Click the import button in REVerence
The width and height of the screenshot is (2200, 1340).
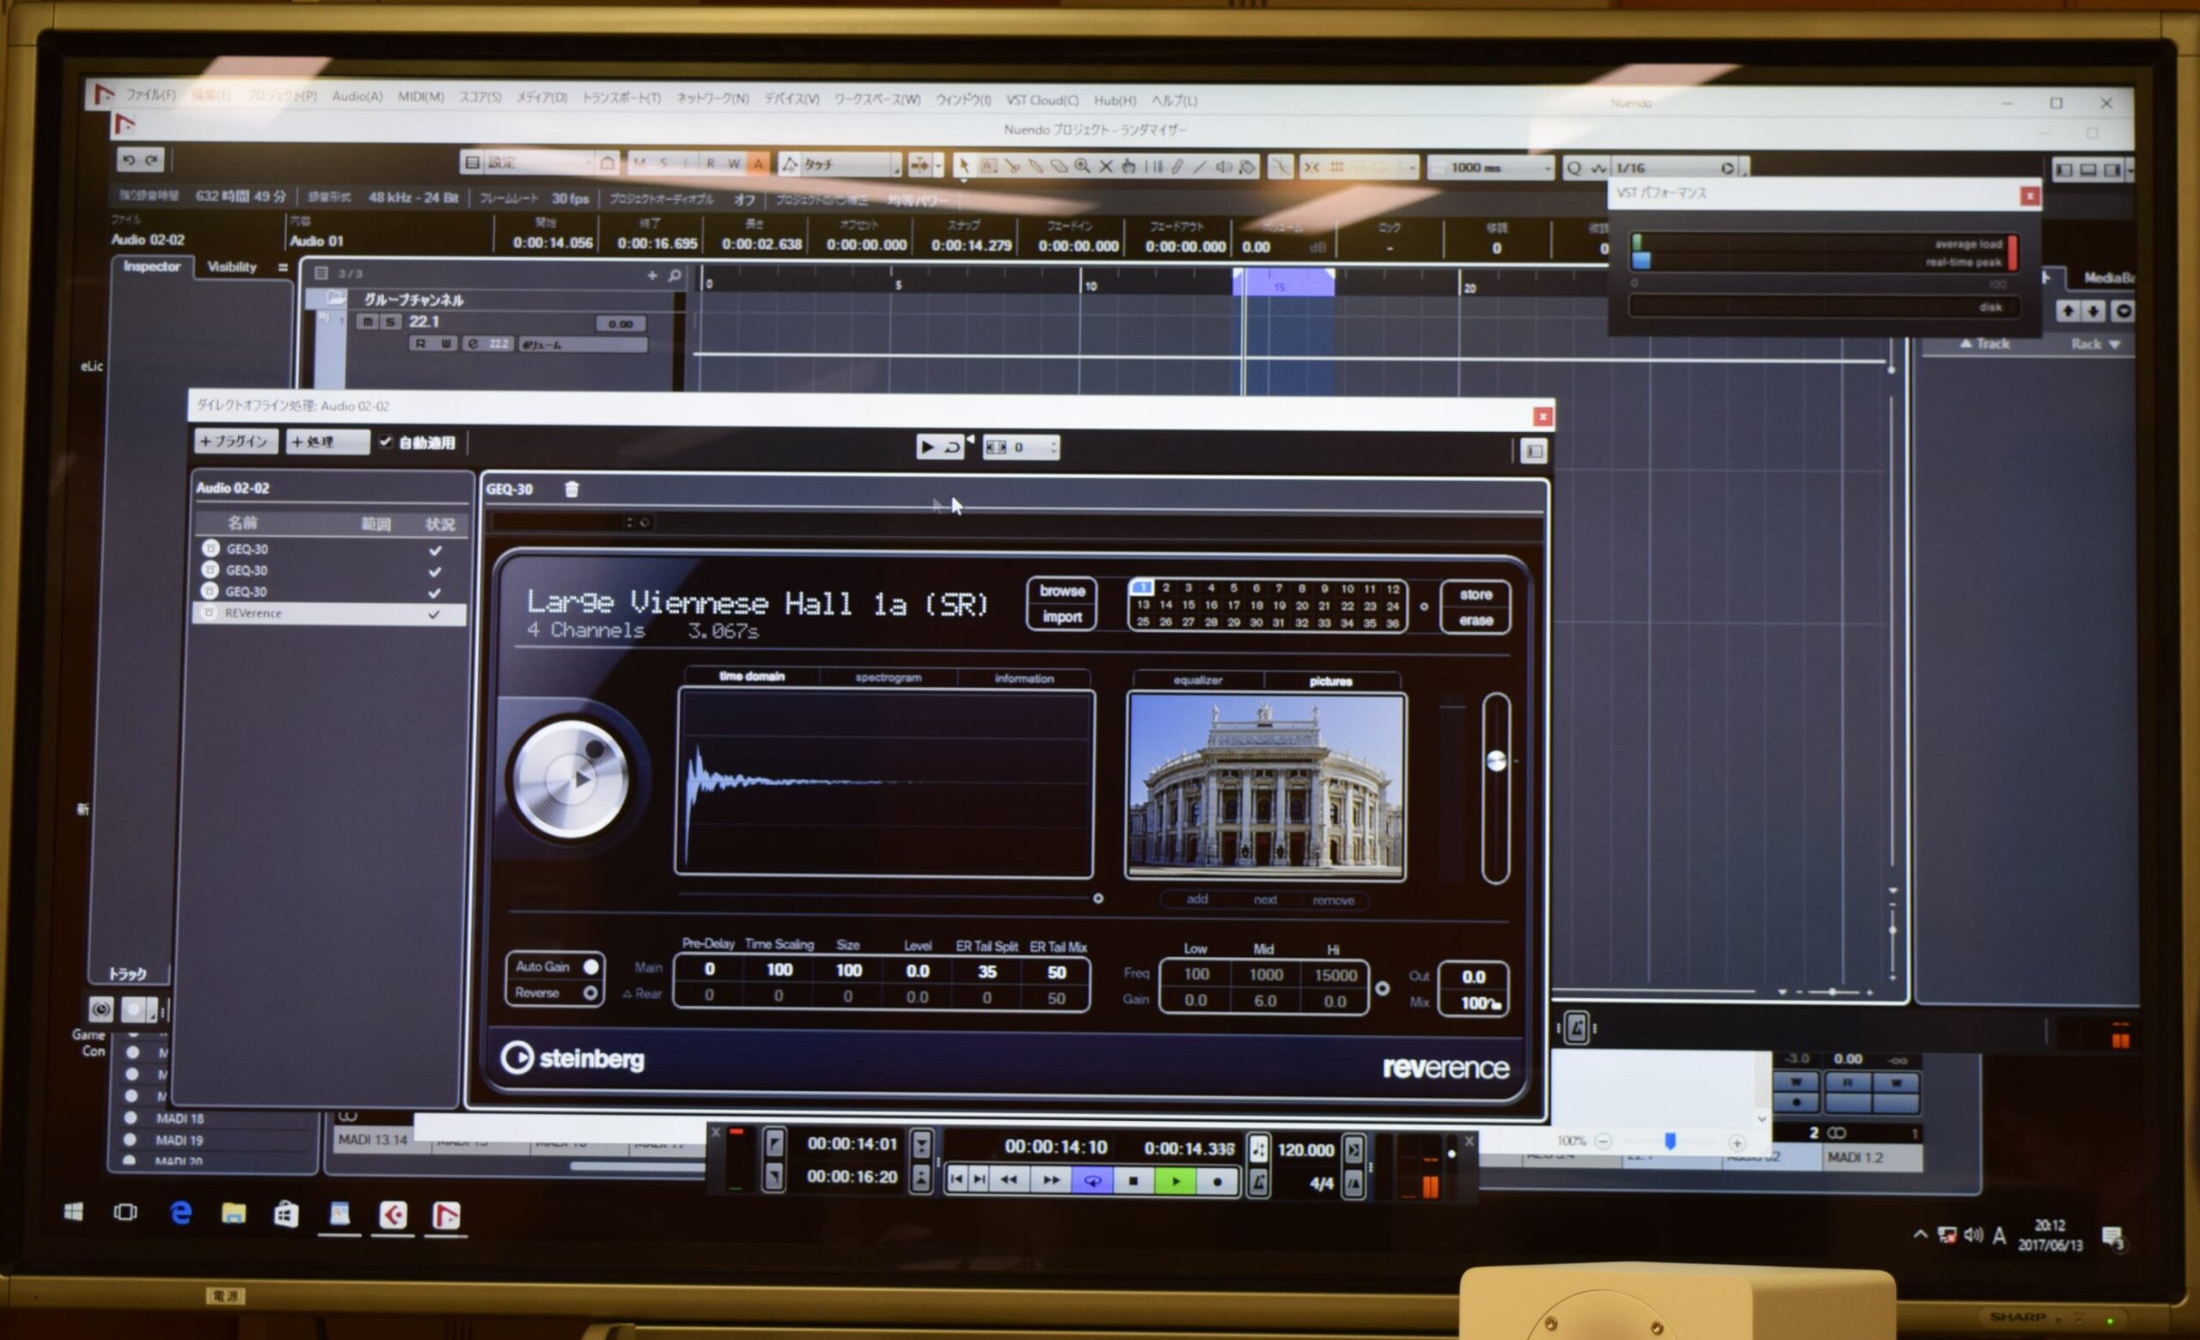pos(1061,617)
